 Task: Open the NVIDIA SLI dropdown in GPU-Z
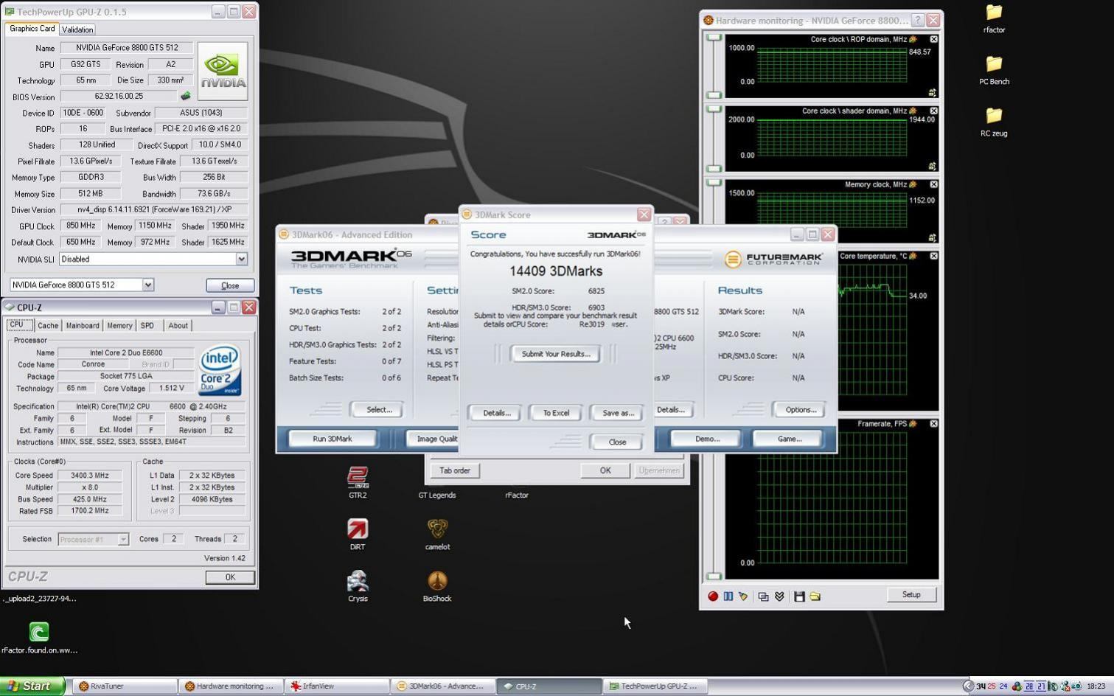pyautogui.click(x=241, y=259)
